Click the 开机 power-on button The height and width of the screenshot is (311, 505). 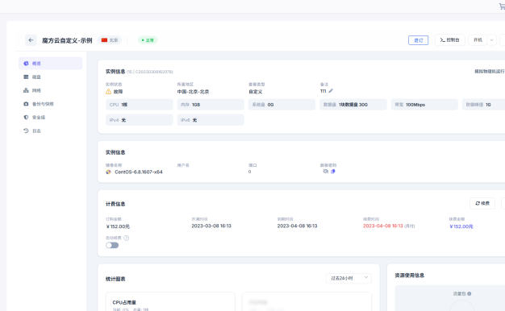coord(478,39)
